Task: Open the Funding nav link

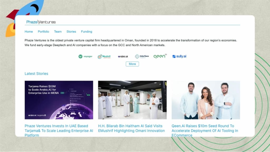Action: (x=86, y=32)
